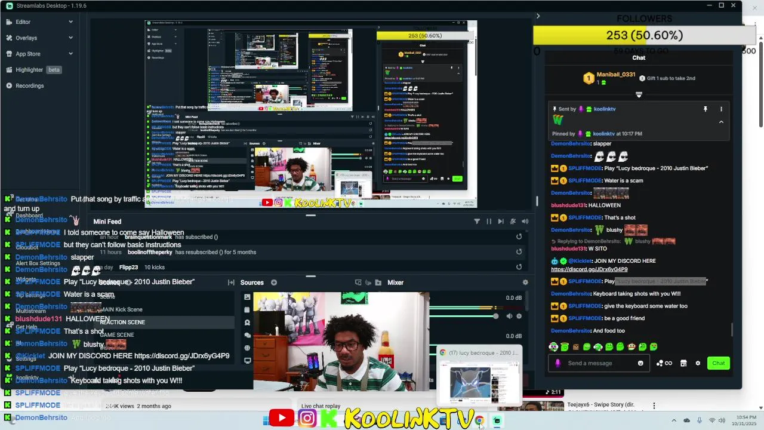Open Streamlabs icon in the taskbar
This screenshot has width=764, height=430.
click(497, 420)
